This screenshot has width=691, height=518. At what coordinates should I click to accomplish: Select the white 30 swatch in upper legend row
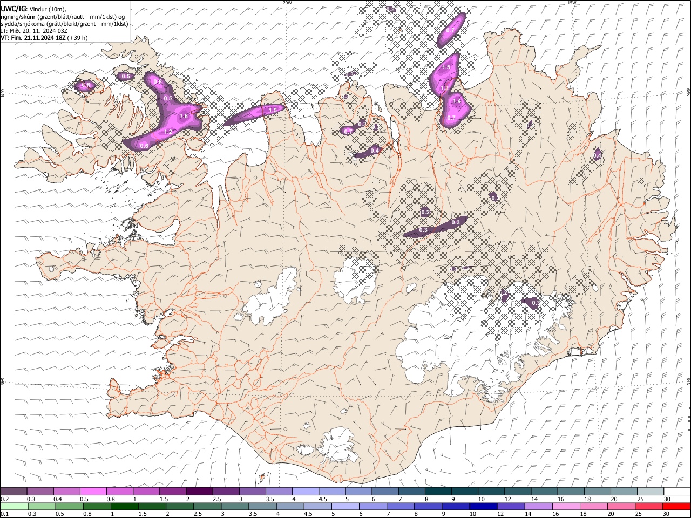point(677,491)
